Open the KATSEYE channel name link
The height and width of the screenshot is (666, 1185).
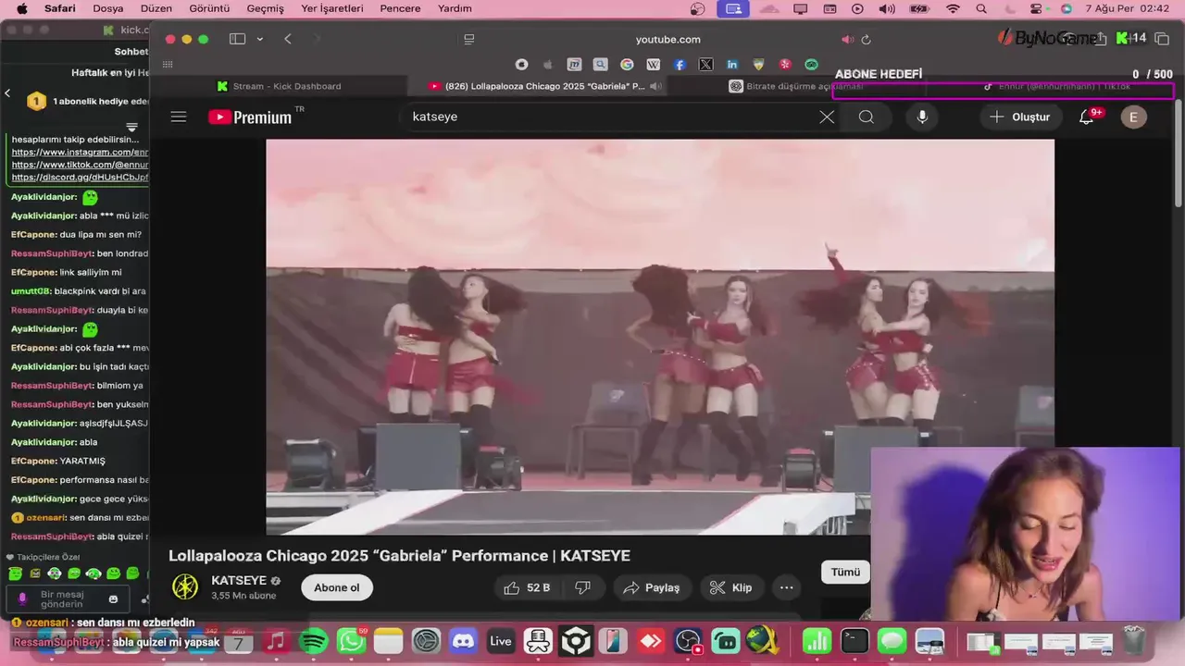pos(239,580)
